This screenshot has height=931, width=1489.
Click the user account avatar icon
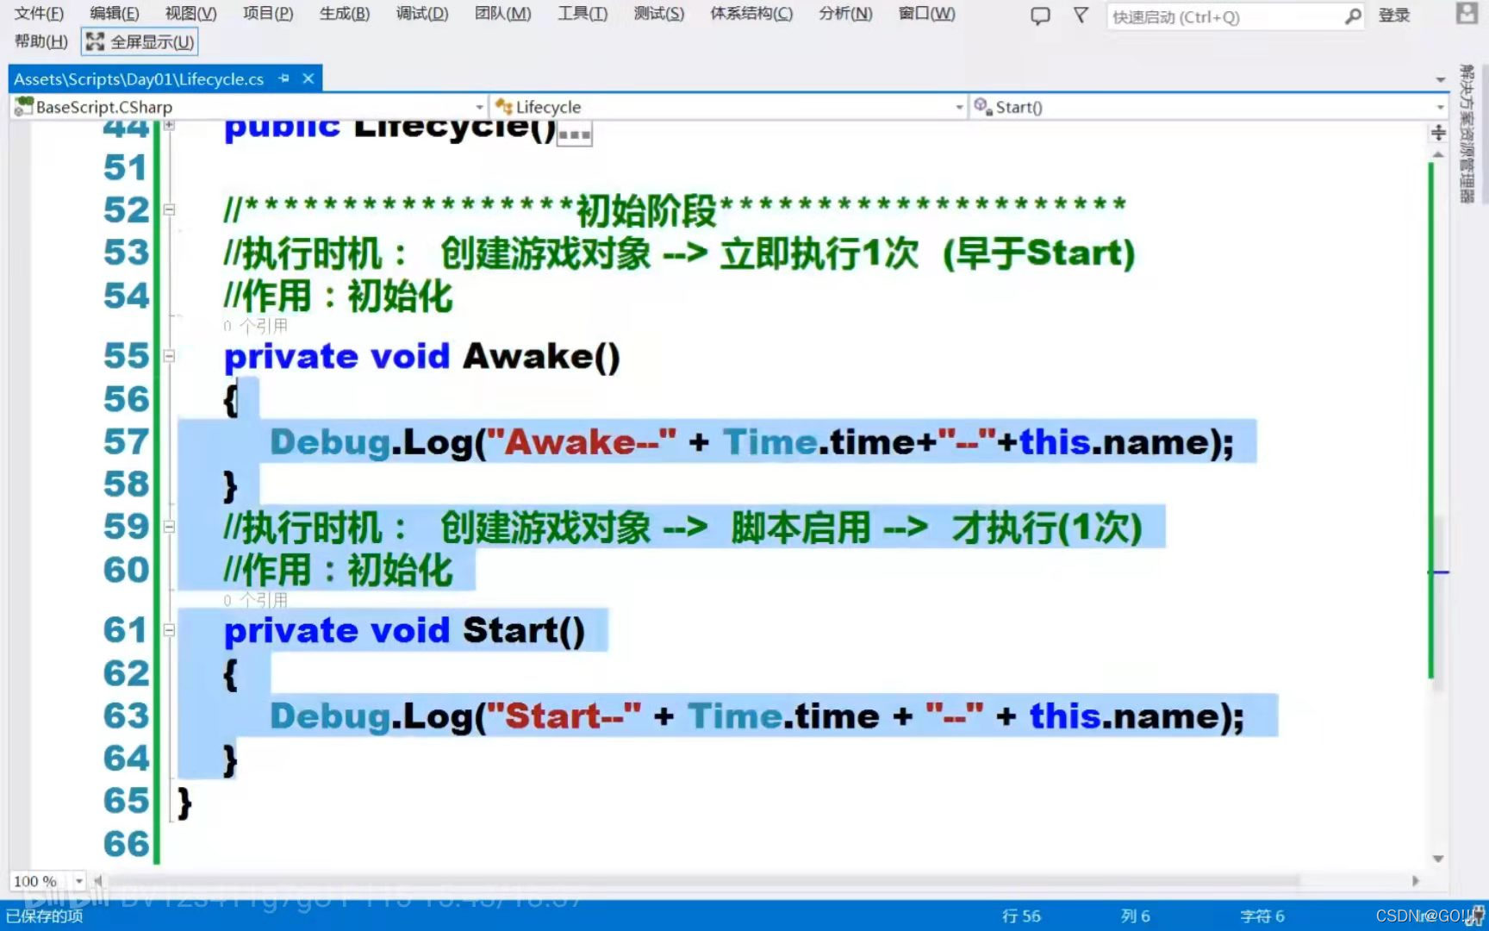pos(1467,13)
